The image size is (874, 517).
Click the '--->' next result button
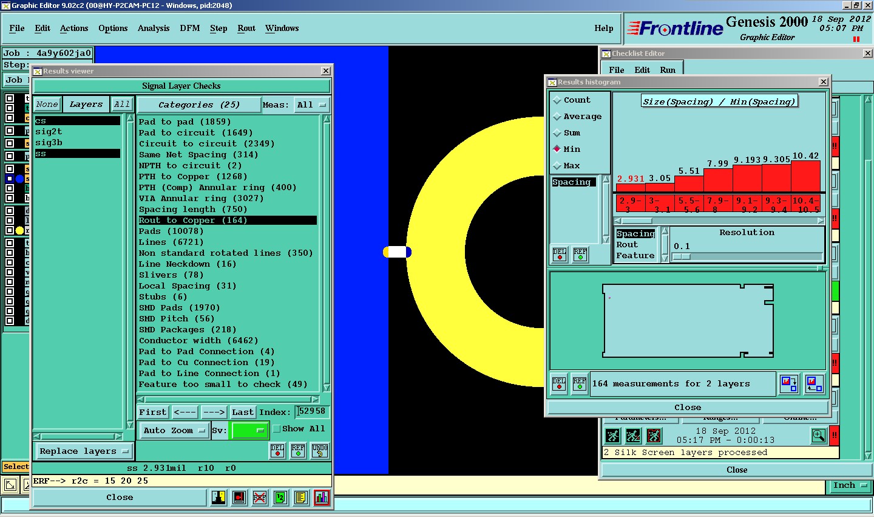click(x=214, y=412)
